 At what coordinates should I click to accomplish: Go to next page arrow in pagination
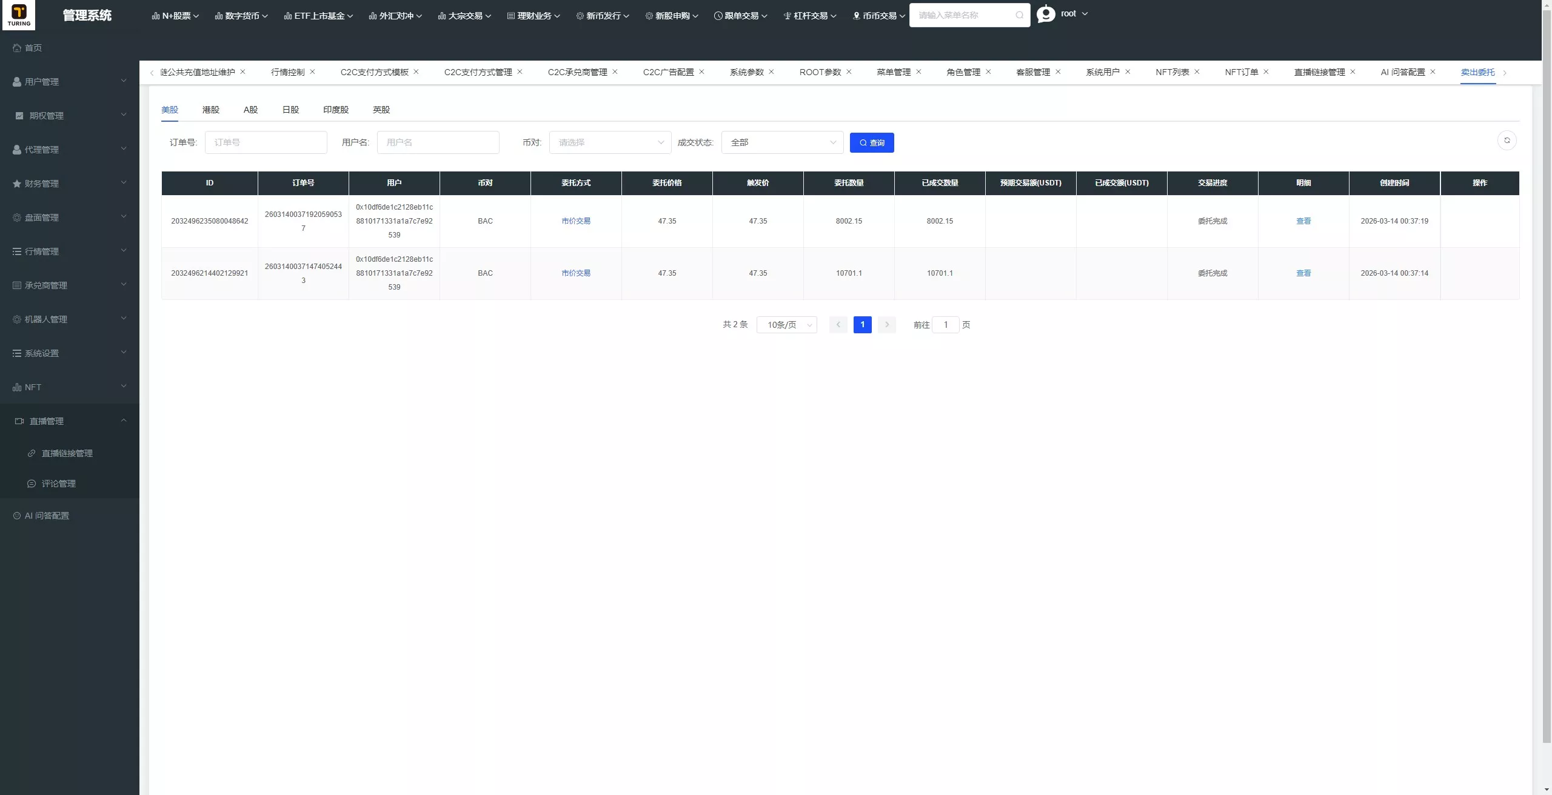[887, 325]
